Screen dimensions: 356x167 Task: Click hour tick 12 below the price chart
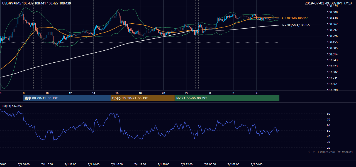click(70, 93)
